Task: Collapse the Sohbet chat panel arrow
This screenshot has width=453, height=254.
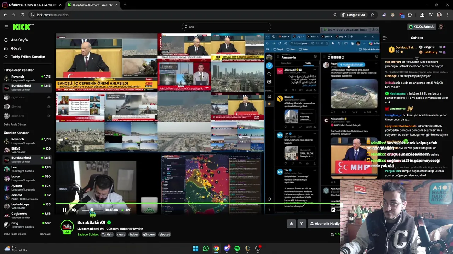Action: (x=385, y=38)
